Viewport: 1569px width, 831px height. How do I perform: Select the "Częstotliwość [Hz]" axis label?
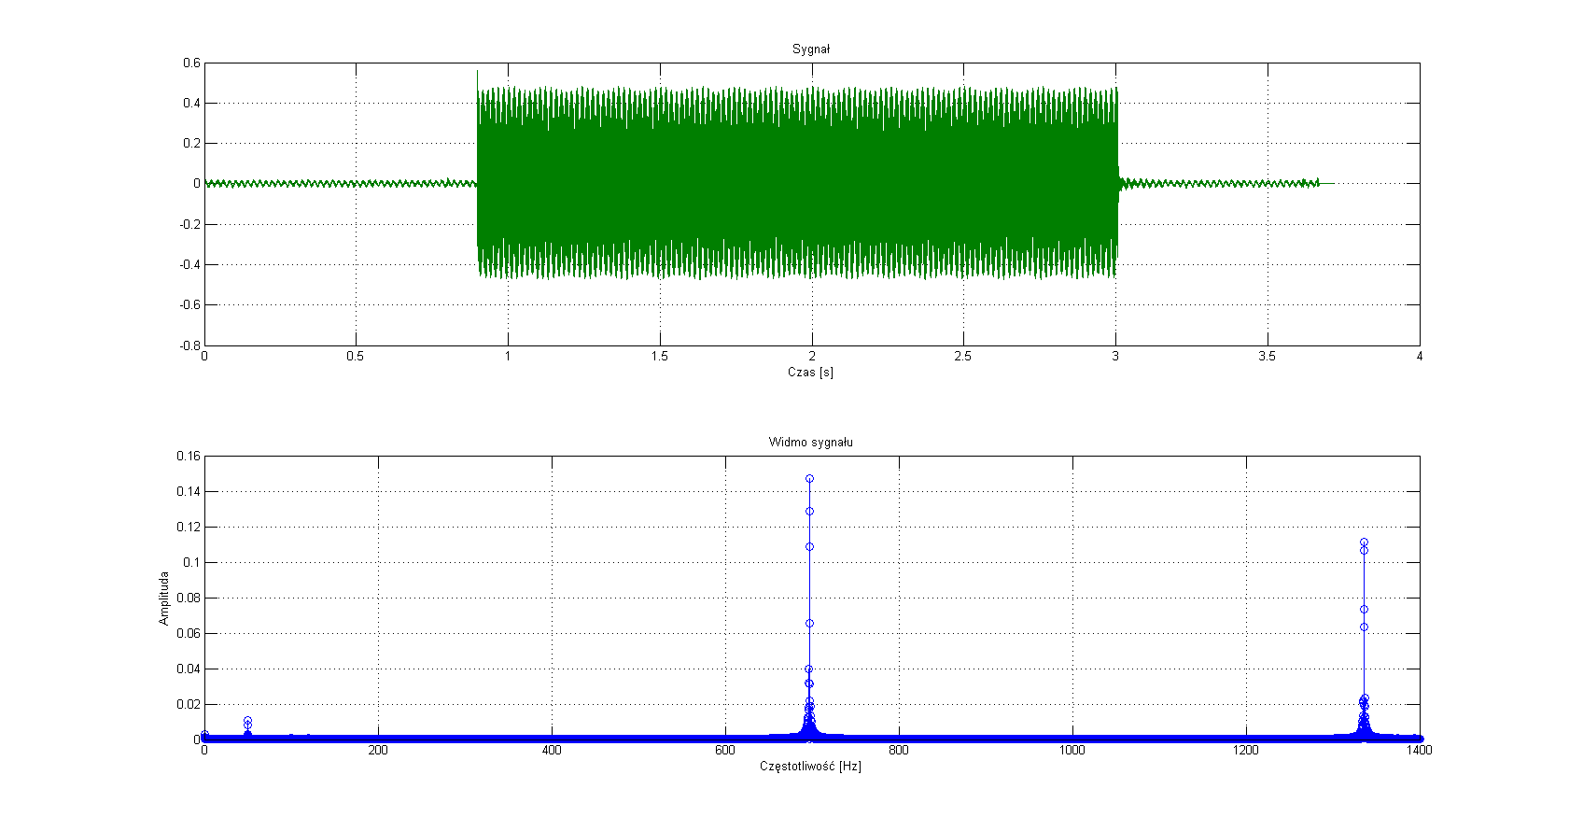810,766
